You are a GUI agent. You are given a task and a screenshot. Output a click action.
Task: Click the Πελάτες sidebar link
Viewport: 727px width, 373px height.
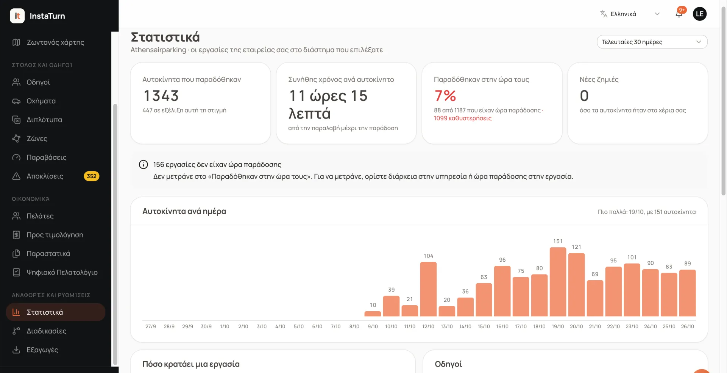(x=56, y=216)
